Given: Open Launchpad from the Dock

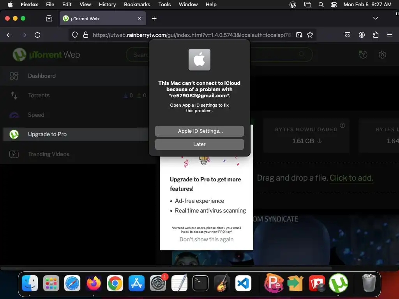Looking at the screenshot, I should pyautogui.click(x=51, y=283).
